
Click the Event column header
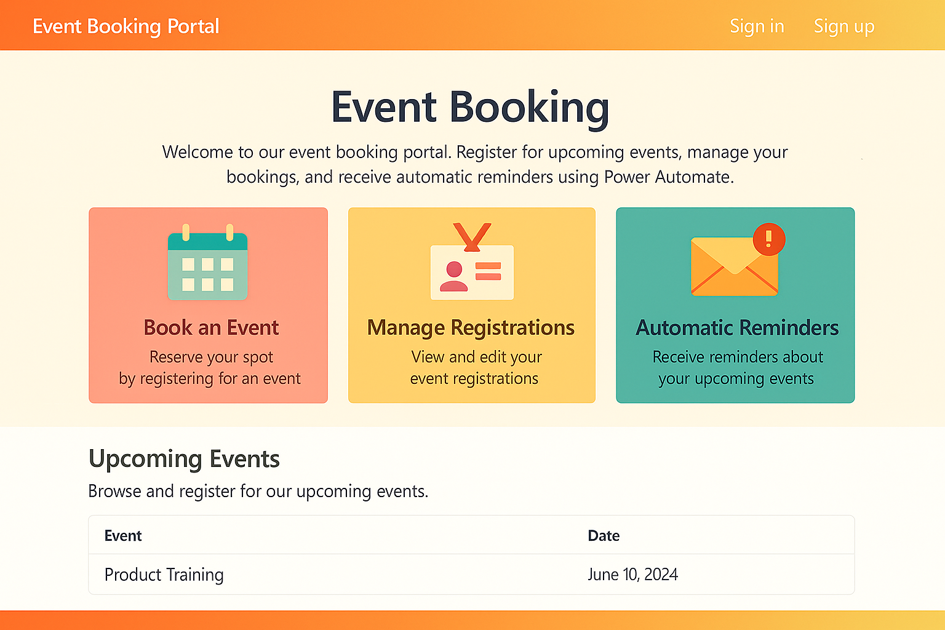(123, 536)
